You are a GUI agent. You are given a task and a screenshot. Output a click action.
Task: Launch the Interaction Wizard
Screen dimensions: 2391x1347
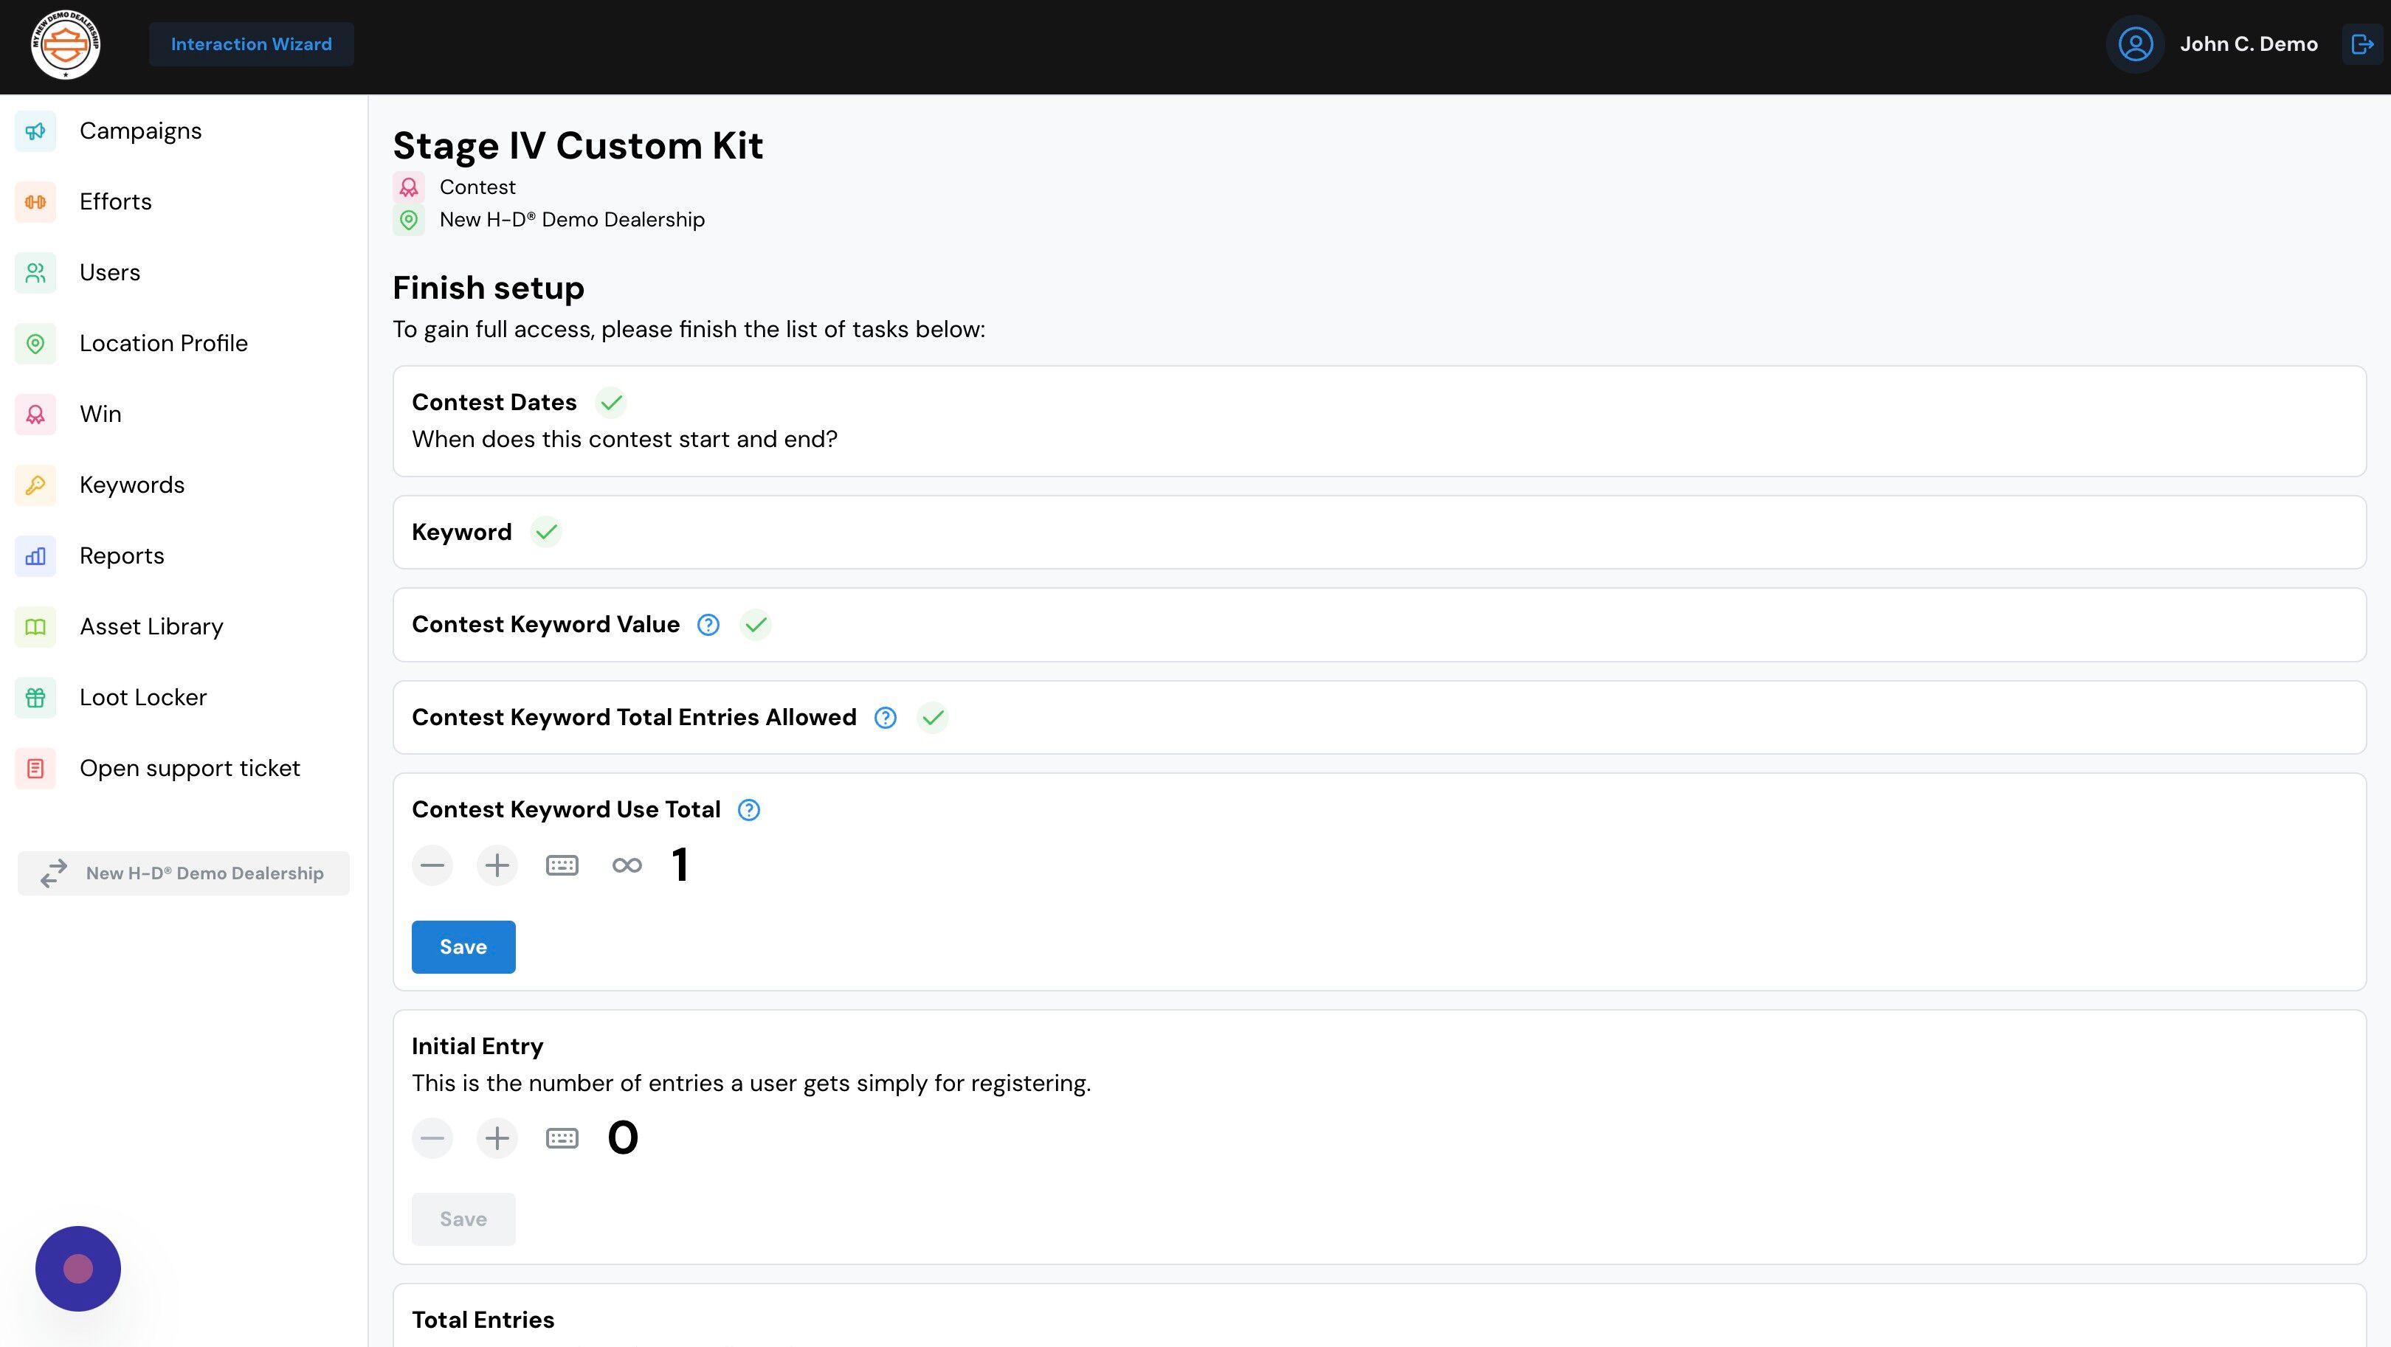click(251, 44)
